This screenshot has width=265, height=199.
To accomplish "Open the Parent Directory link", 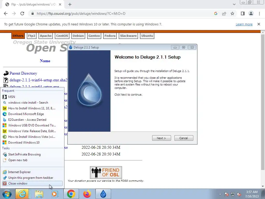I will tap(23, 73).
